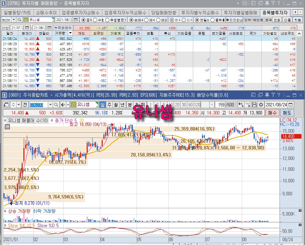Image resolution: width=305 pixels, height=245 pixels.
Task: Click the 차트 button in investor window
Action: [x=298, y=20]
